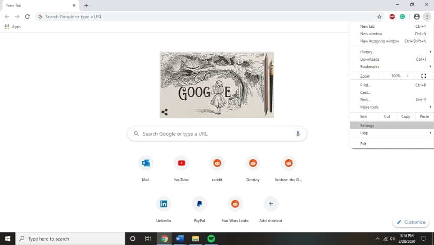Open Downloads from the menu
434x245 pixels.
(x=392, y=59)
